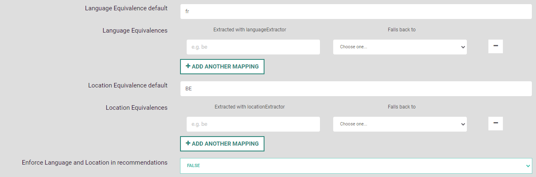Click the 'Language Equivalences' label
This screenshot has height=177, width=536.
135,31
